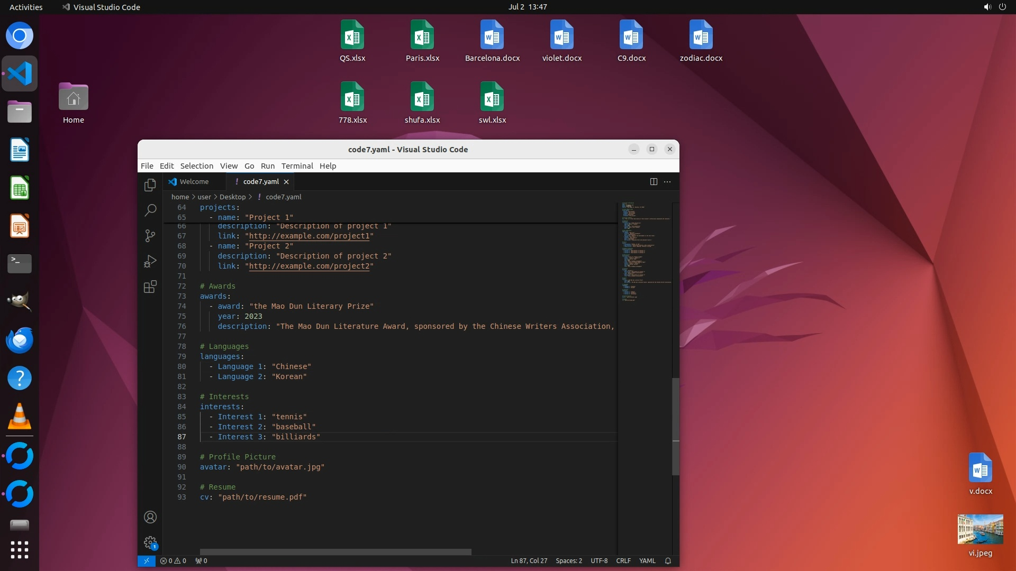Screen dimensions: 1016x571
Task: Open the Source Control view icon
Action: tap(150, 236)
